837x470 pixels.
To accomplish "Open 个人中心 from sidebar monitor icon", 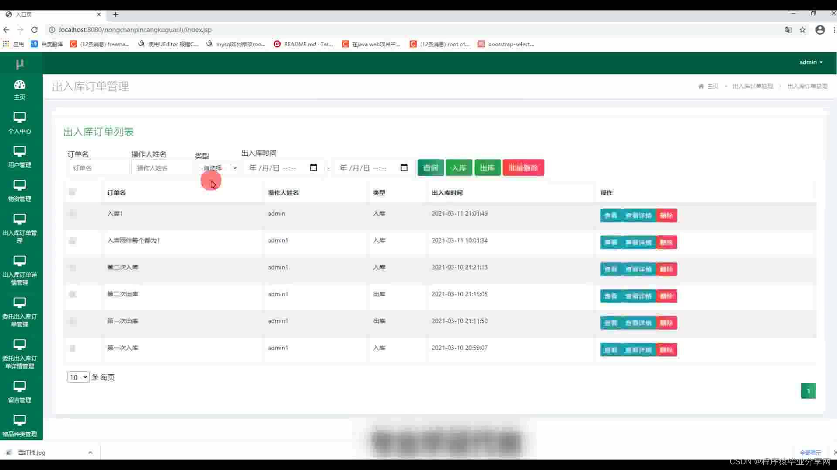I will (x=20, y=117).
